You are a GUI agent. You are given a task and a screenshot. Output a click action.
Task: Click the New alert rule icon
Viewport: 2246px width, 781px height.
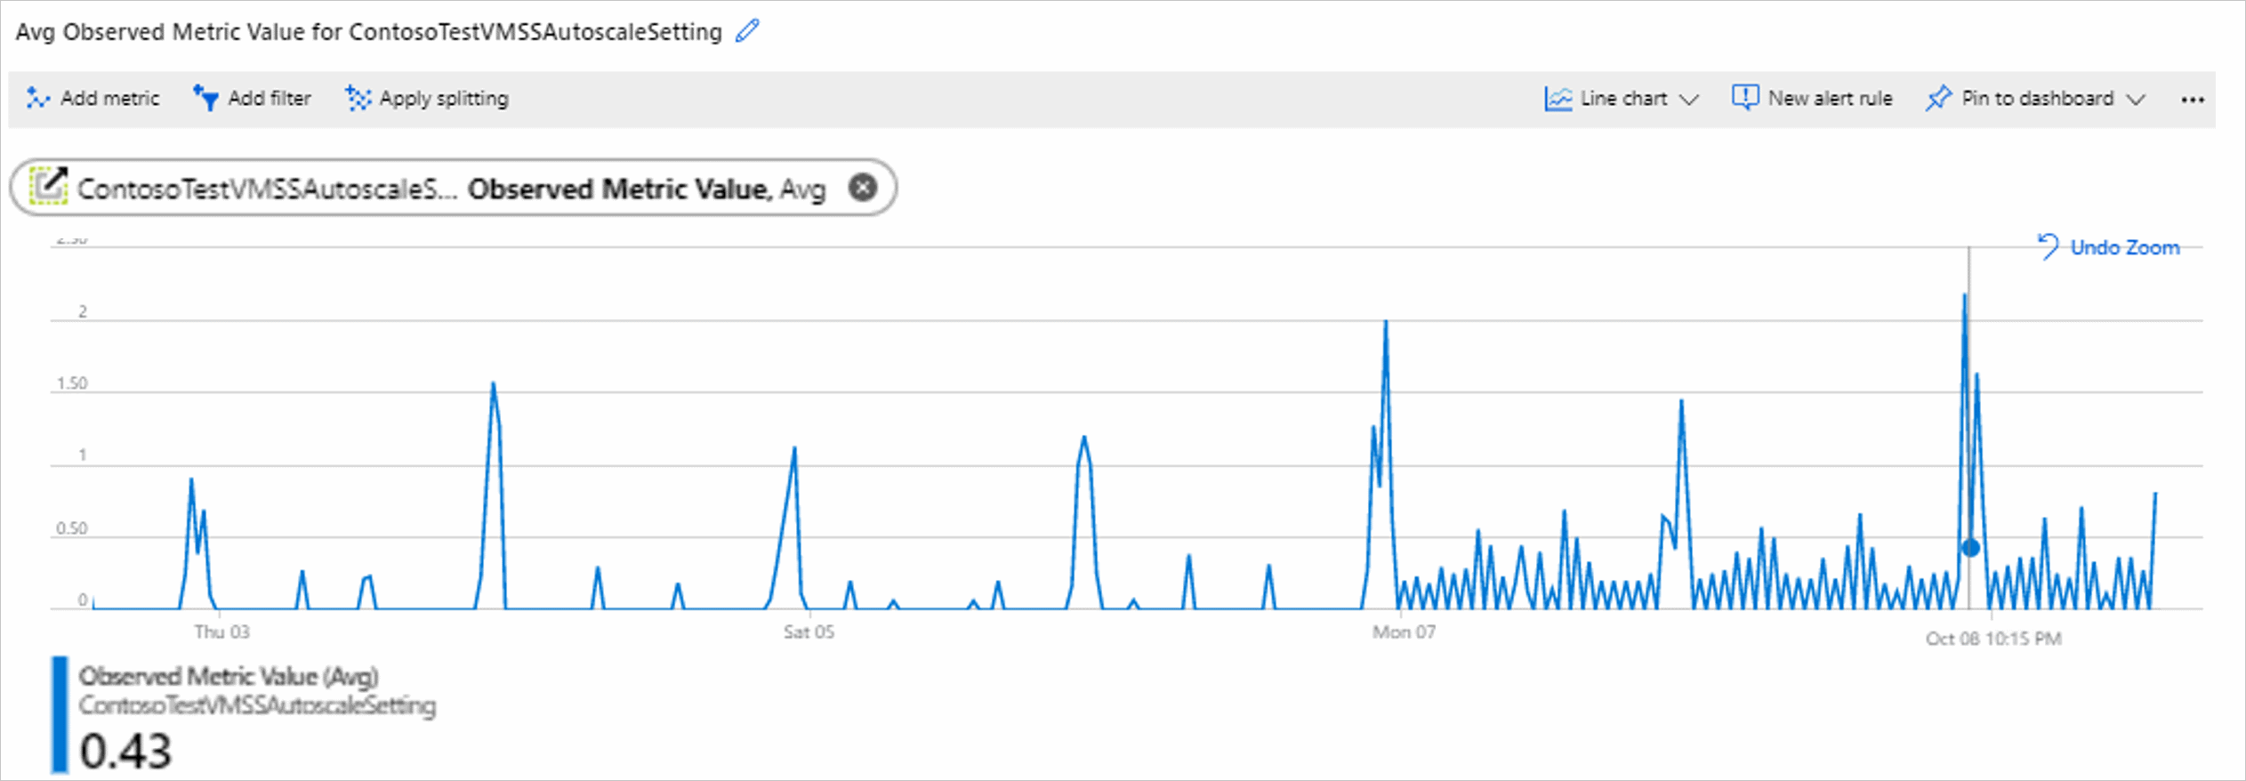point(1745,97)
